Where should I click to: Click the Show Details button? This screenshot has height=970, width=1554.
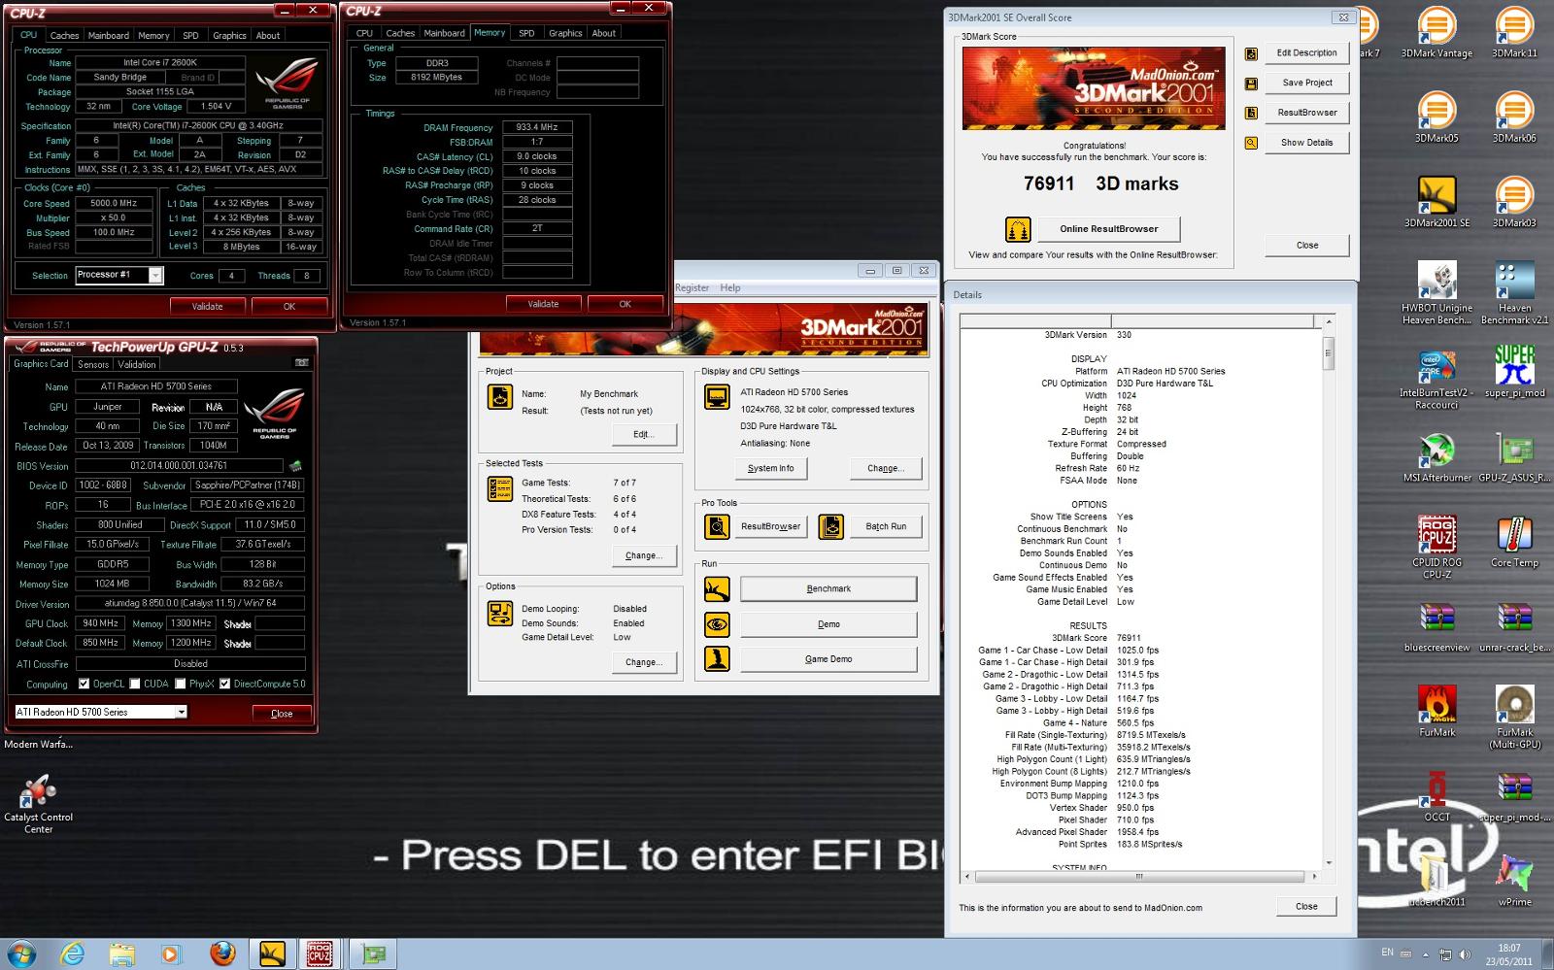[x=1306, y=143]
